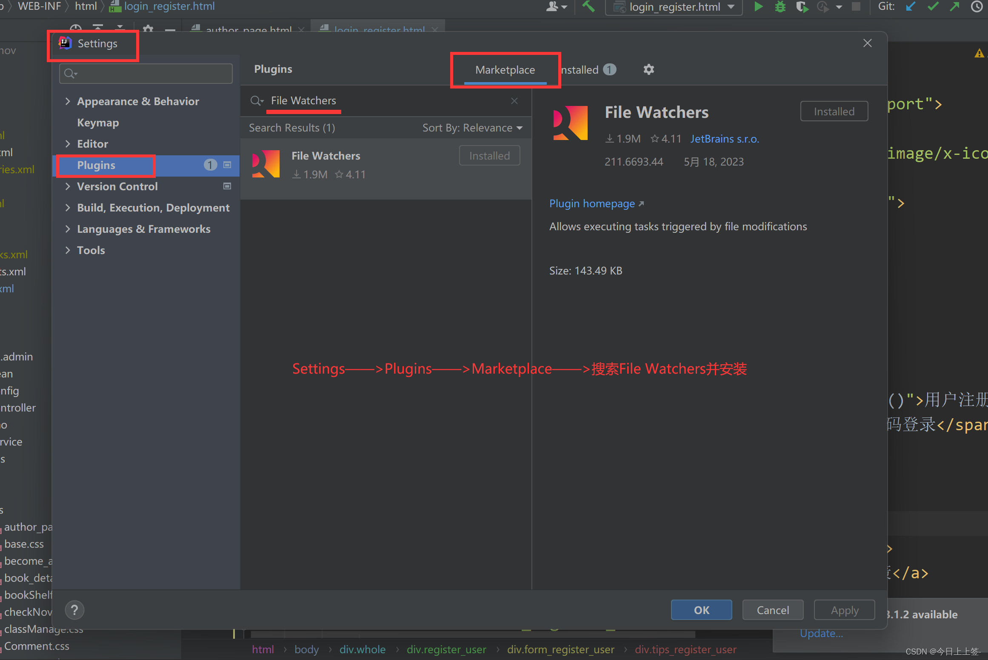The width and height of the screenshot is (988, 660).
Task: Open the help question mark button
Action: click(74, 610)
